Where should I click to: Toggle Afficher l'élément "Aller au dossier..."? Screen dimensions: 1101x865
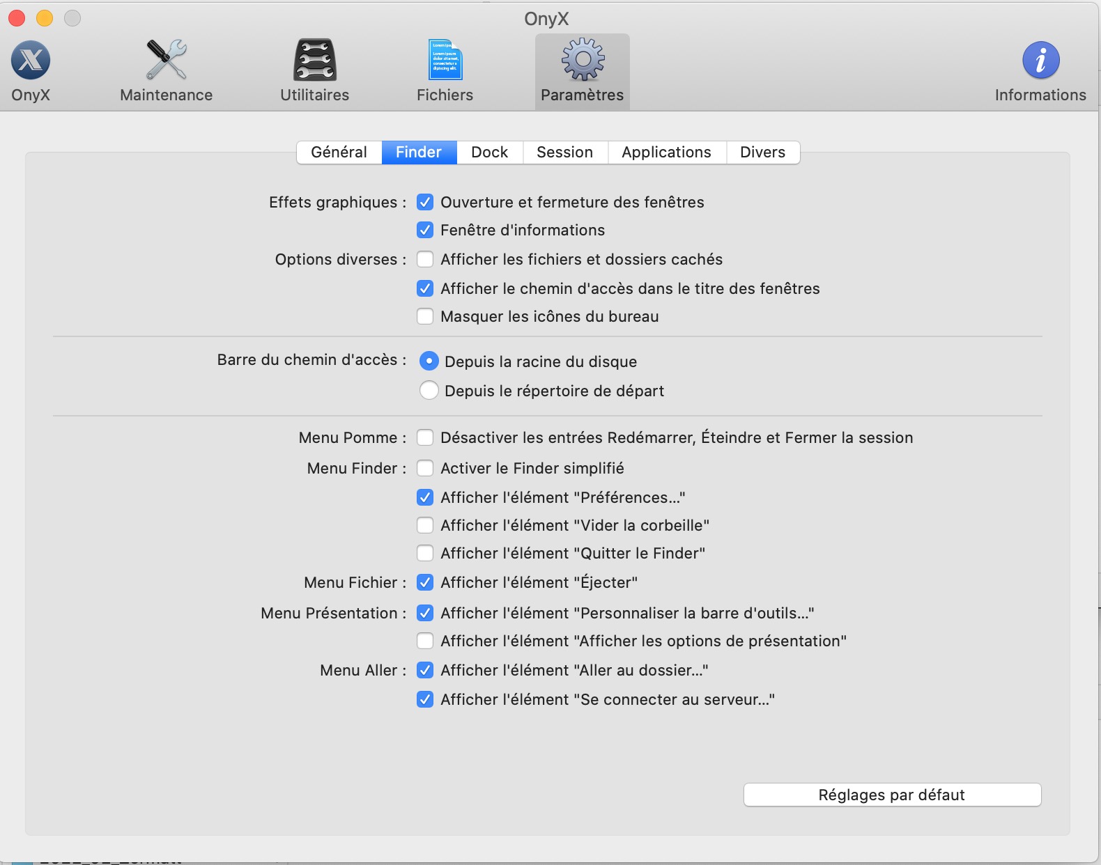pos(425,670)
